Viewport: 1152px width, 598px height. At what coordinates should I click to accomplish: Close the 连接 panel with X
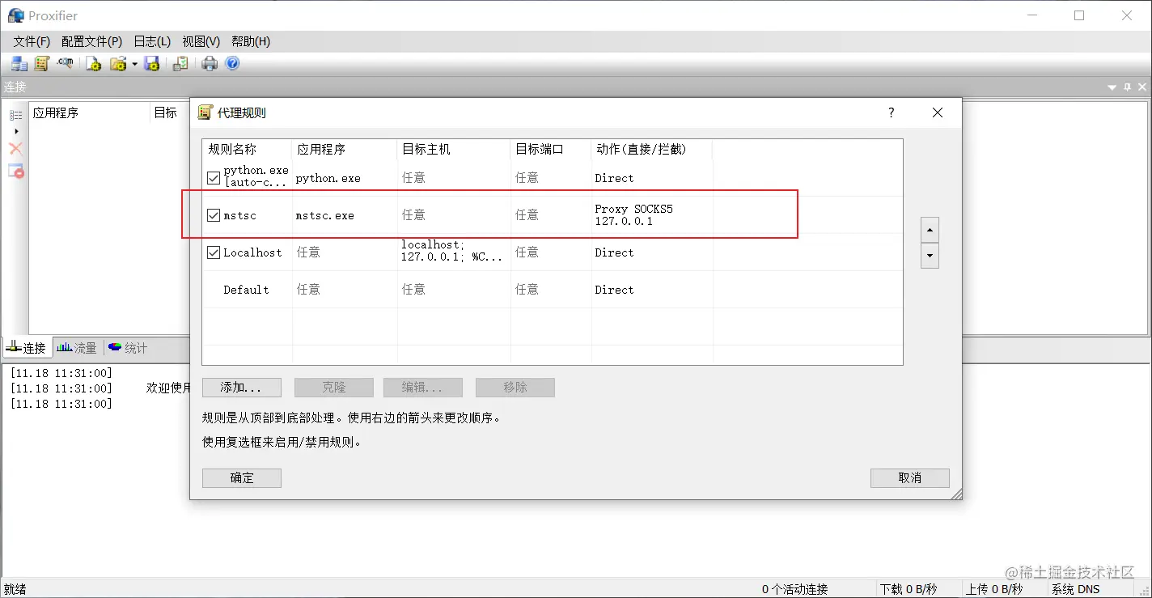1142,87
